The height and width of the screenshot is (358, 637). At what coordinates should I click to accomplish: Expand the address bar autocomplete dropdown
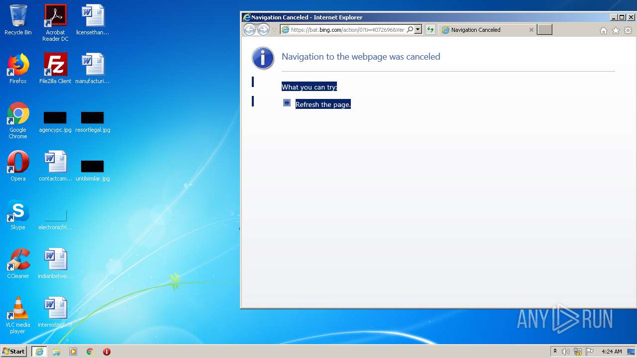click(418, 30)
